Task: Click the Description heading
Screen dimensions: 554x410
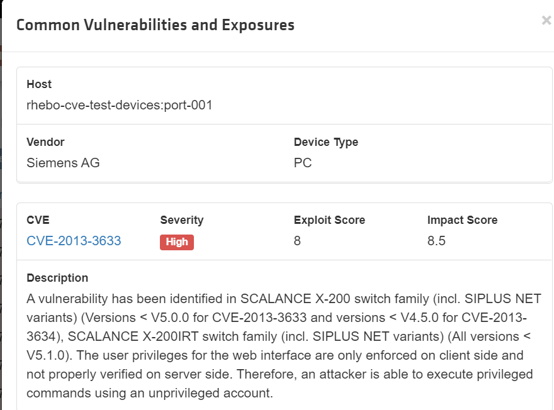Action: pos(57,278)
